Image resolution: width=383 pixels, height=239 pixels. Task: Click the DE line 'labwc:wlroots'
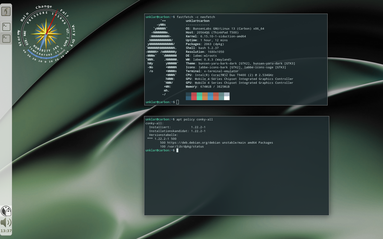tap(201, 56)
